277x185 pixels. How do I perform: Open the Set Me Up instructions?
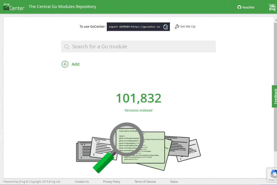[x=185, y=26]
